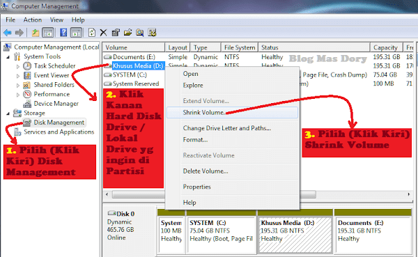Click the Disk 0 drive icon
Viewport: 418px width, 257px height.
pyautogui.click(x=112, y=213)
